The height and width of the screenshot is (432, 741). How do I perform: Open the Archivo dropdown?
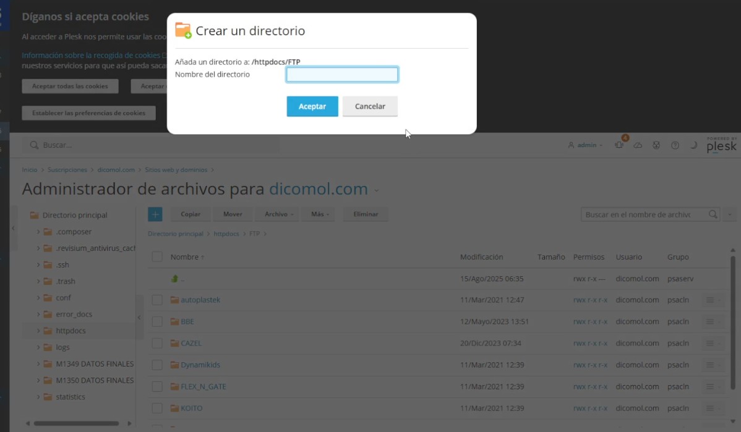[x=276, y=214]
